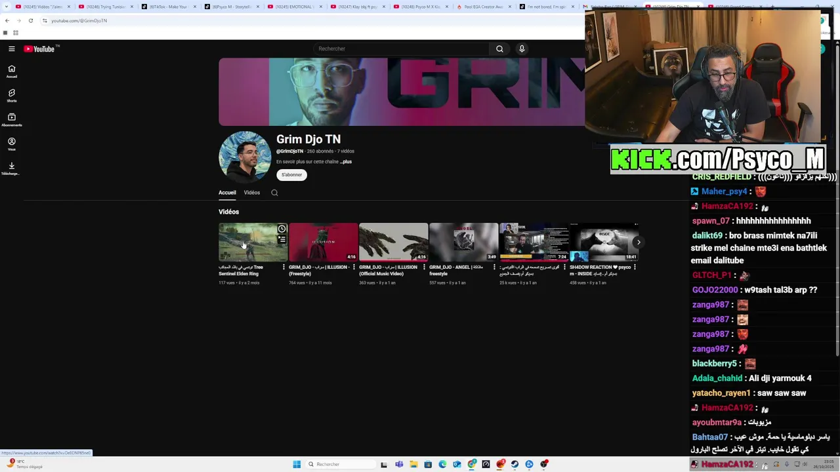Switch to the Vidéos channel tab
Image resolution: width=840 pixels, height=472 pixels.
click(252, 193)
